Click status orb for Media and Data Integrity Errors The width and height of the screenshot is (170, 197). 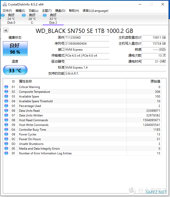[6, 148]
